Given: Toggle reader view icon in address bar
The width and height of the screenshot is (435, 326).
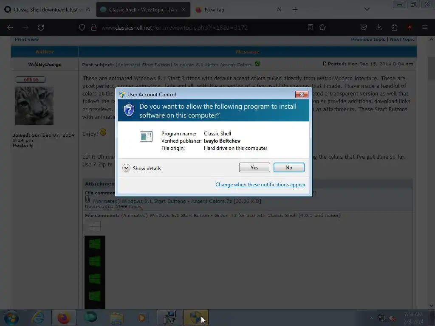Looking at the screenshot, I should (x=311, y=27).
